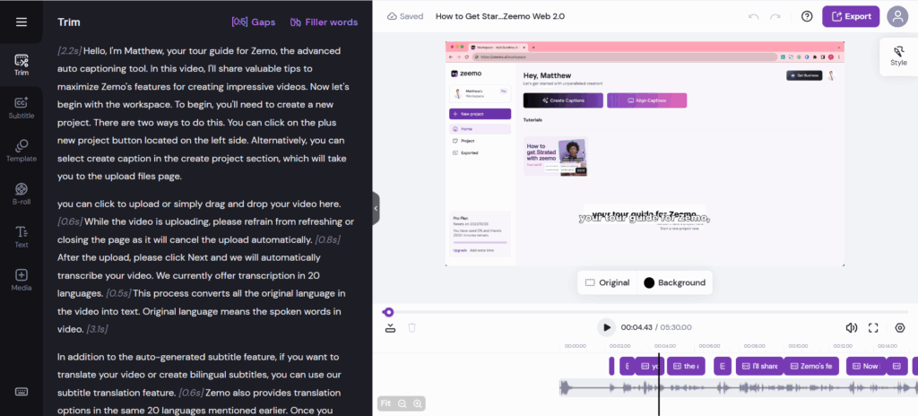Open the Subtitle panel in sidebar
Screen dimensions: 918x416
[x=22, y=108]
